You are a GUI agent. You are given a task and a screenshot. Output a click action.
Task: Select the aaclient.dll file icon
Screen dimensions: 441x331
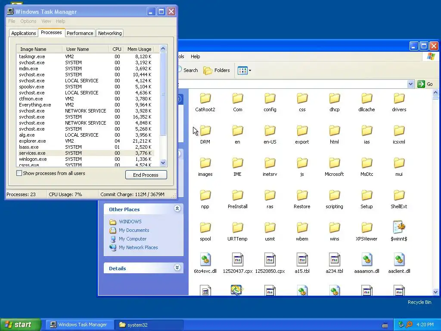click(399, 259)
